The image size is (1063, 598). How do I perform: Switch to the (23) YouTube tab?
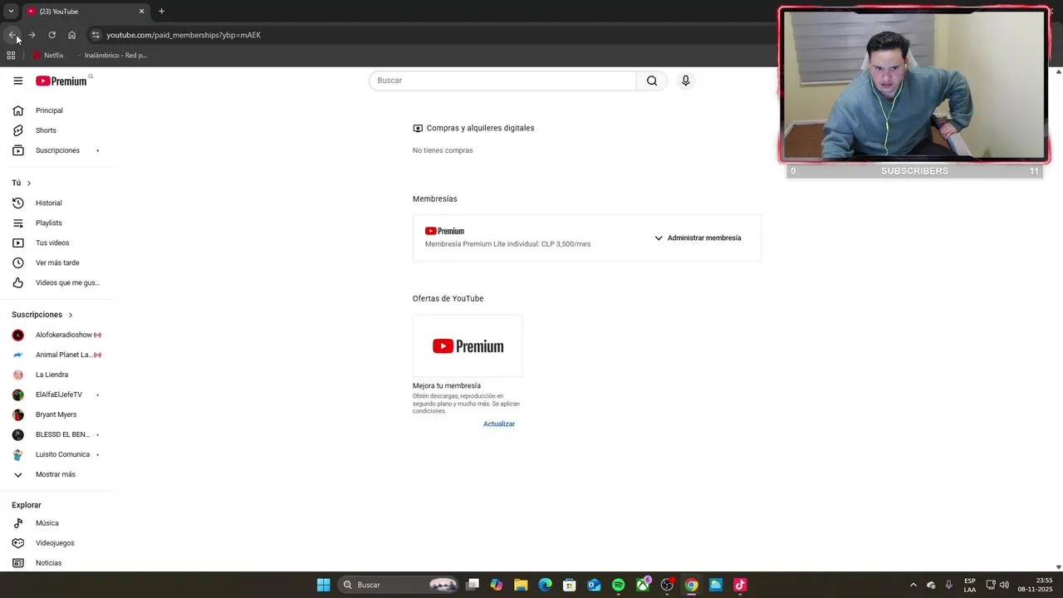(86, 12)
